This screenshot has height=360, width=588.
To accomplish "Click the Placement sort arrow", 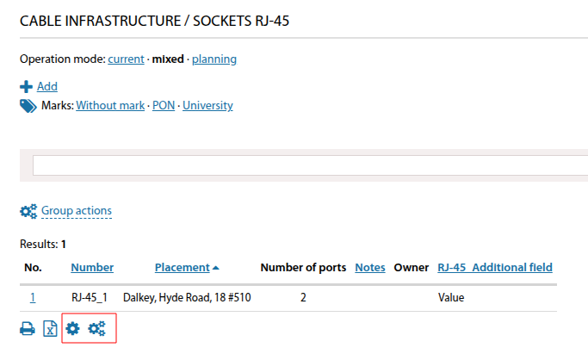I will [x=215, y=268].
